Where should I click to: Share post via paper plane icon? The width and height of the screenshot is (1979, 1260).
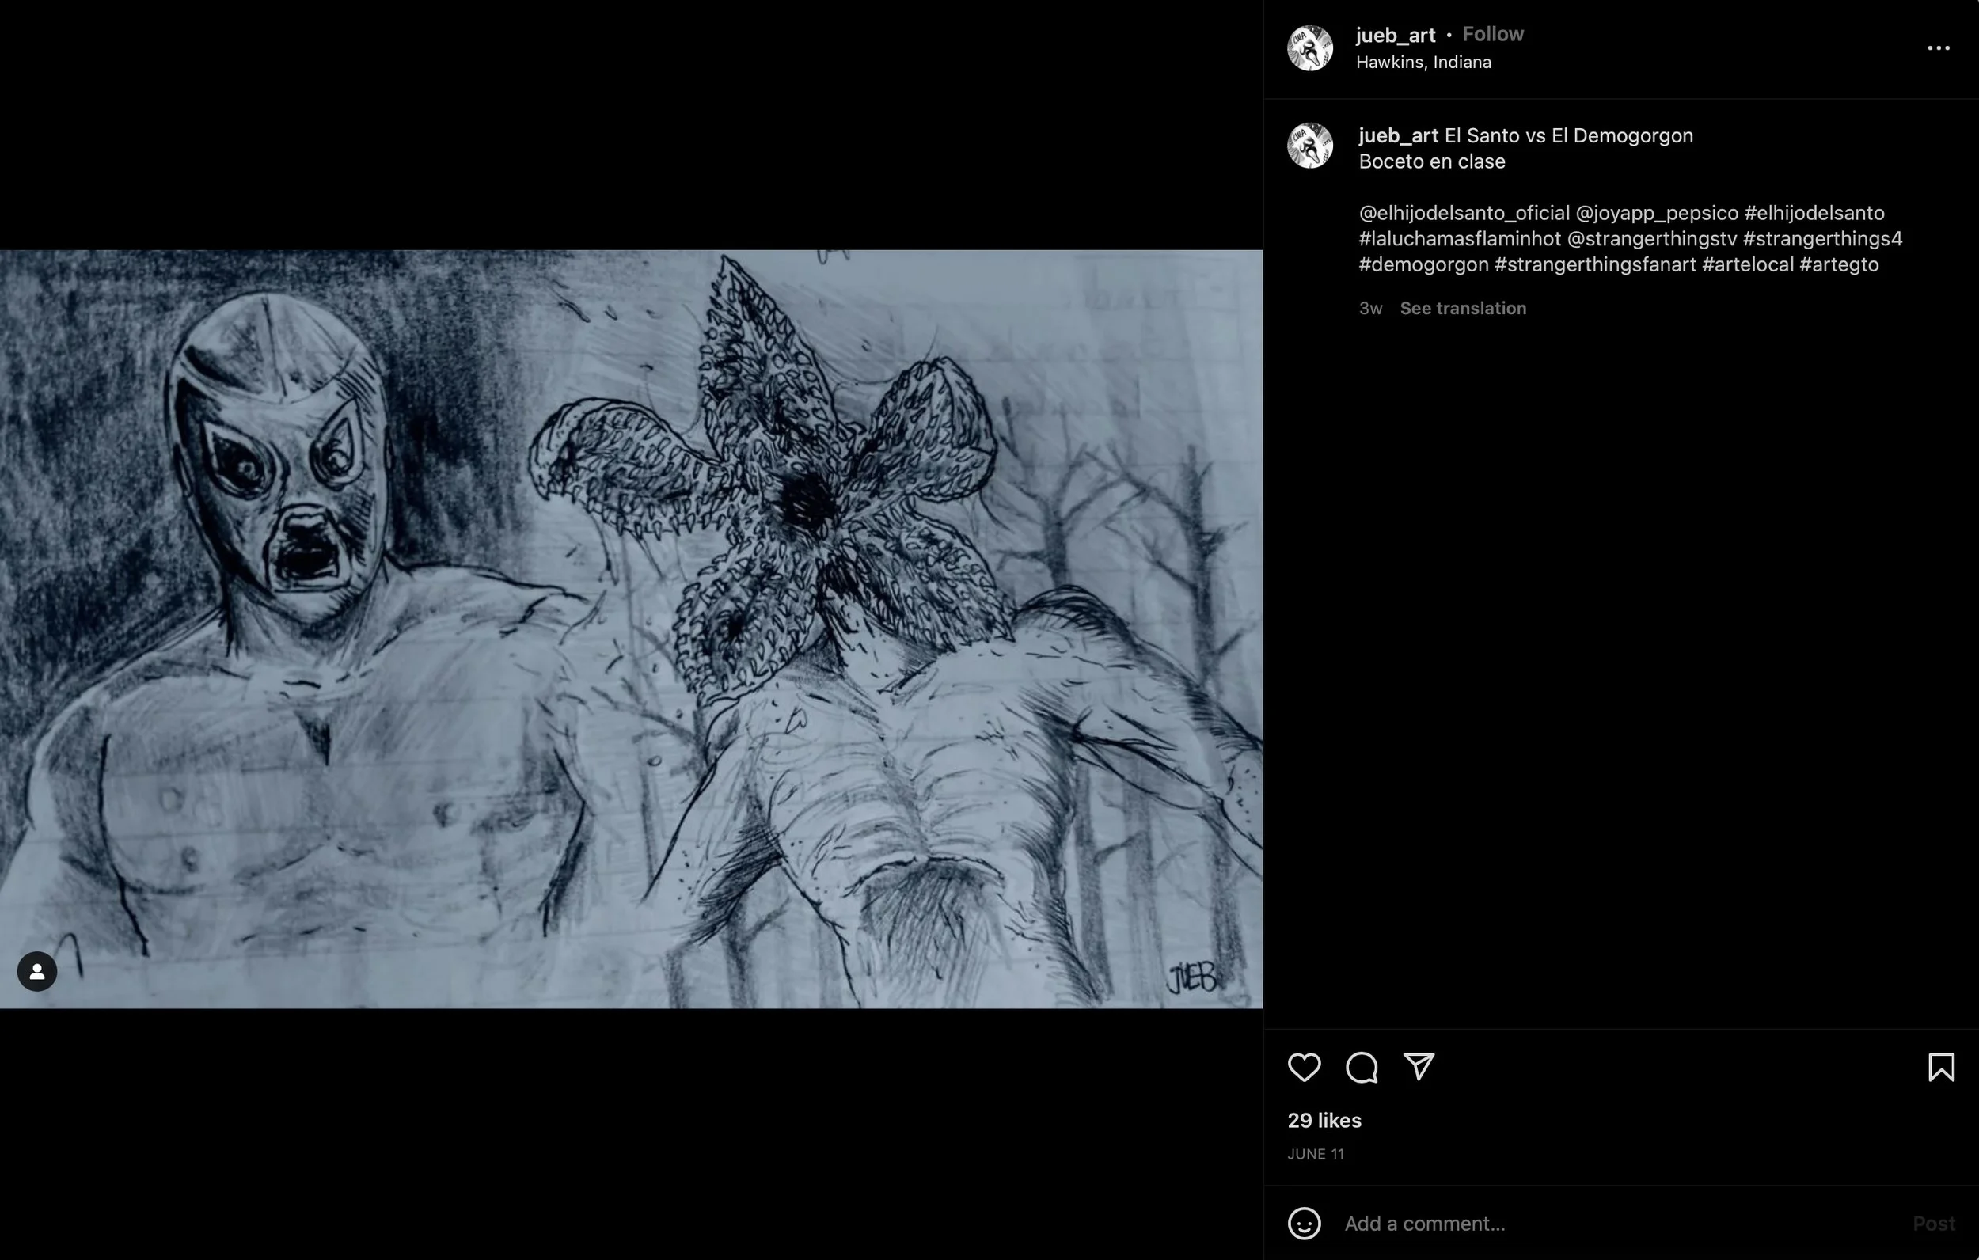click(1419, 1066)
